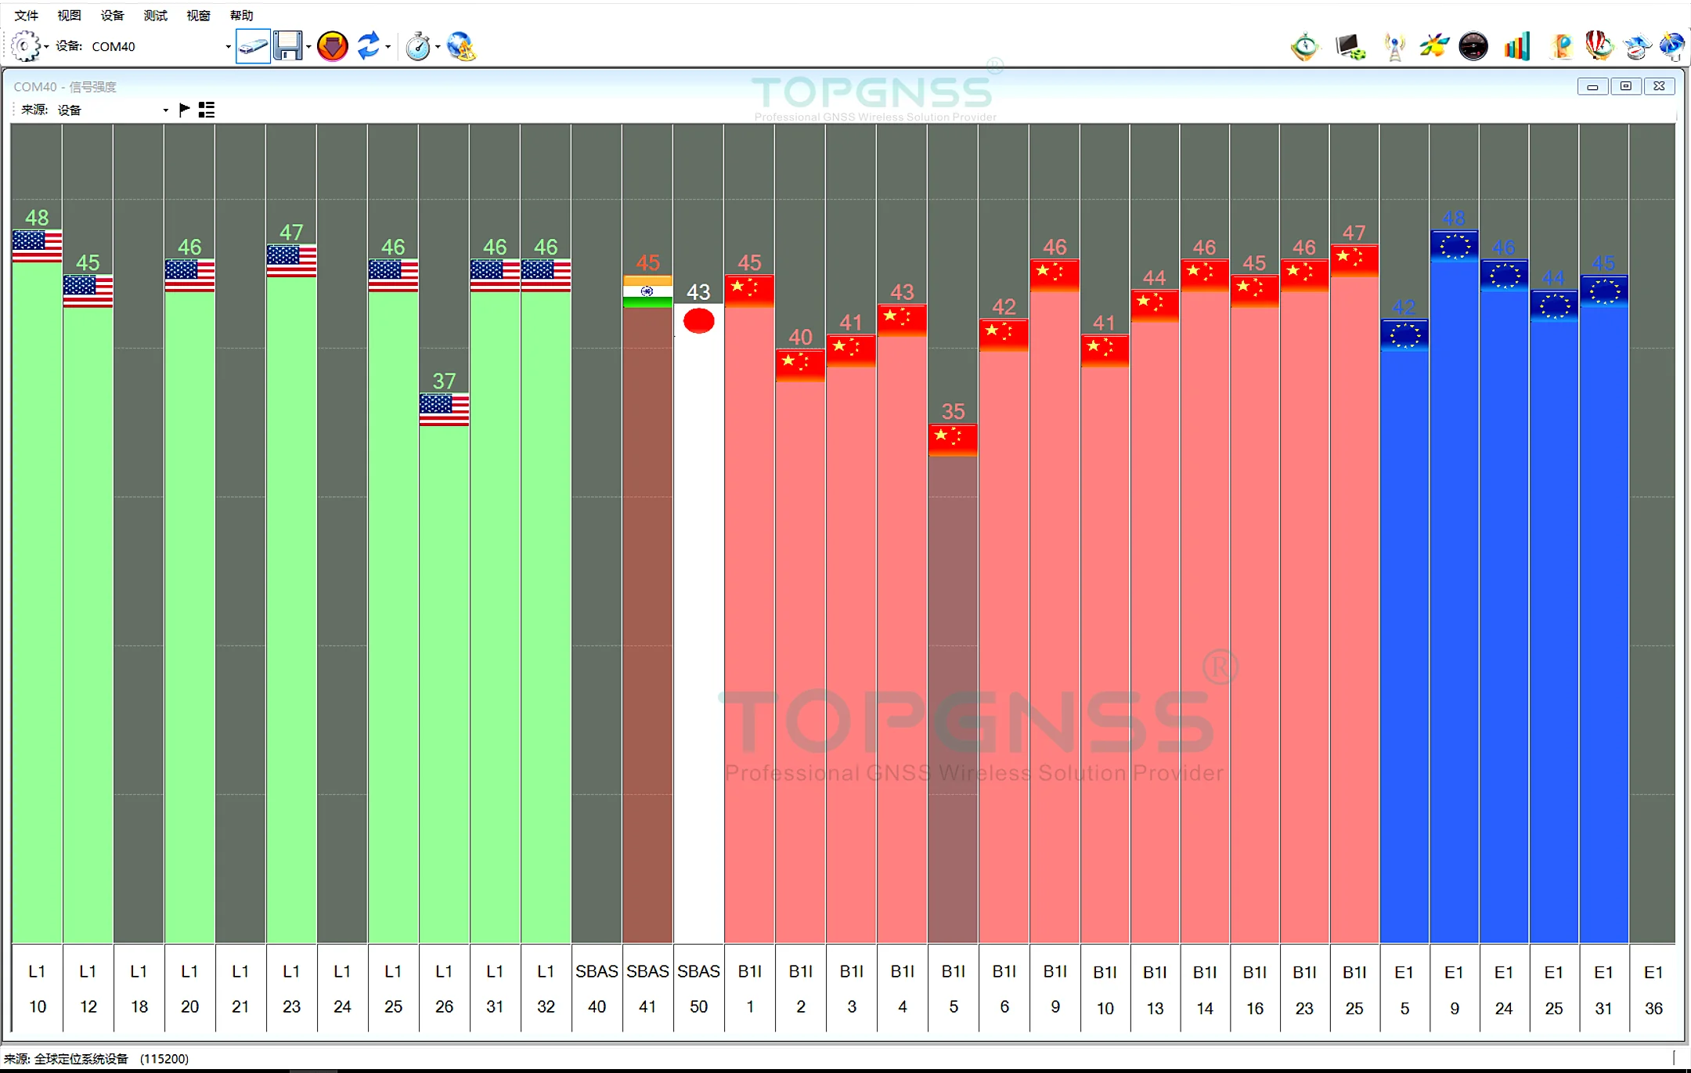Toggle the flag display button

[x=185, y=110]
